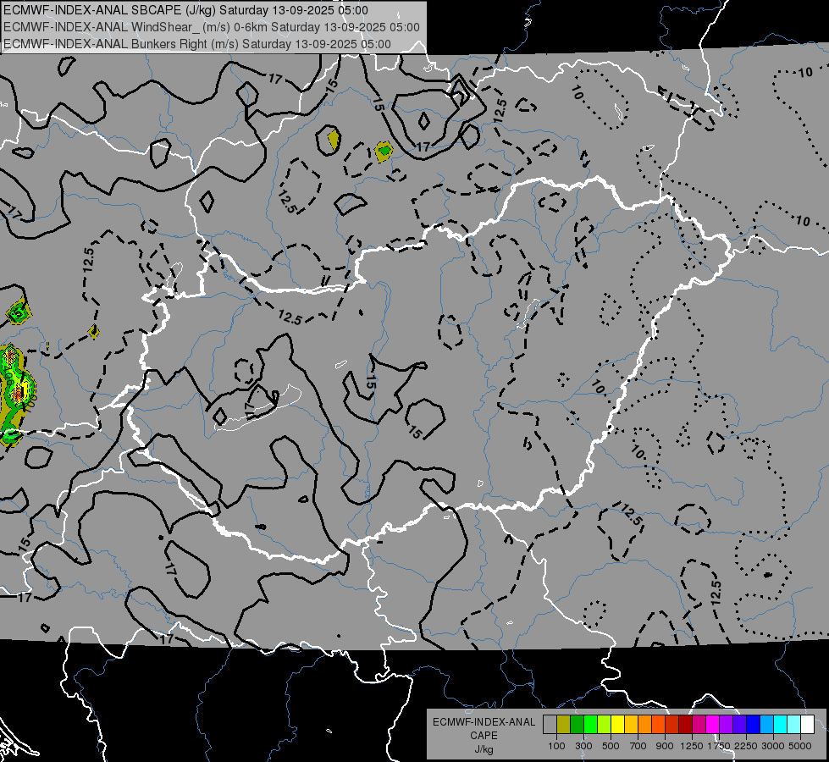The height and width of the screenshot is (762, 829).
Task: Click the legend value 300
Action: coord(583,746)
